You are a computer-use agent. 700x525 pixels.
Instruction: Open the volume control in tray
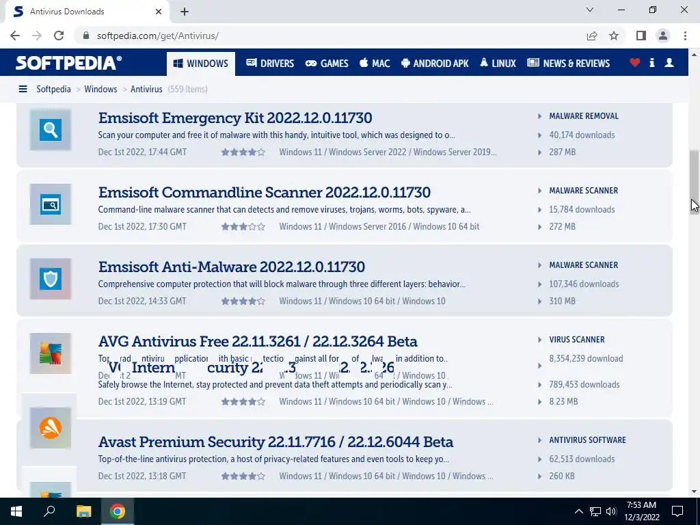(611, 511)
